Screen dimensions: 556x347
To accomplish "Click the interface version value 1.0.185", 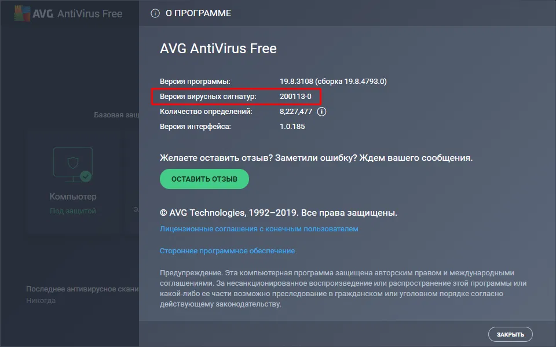I will (292, 126).
